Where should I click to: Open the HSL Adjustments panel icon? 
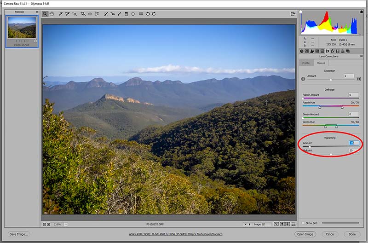(x=317, y=51)
